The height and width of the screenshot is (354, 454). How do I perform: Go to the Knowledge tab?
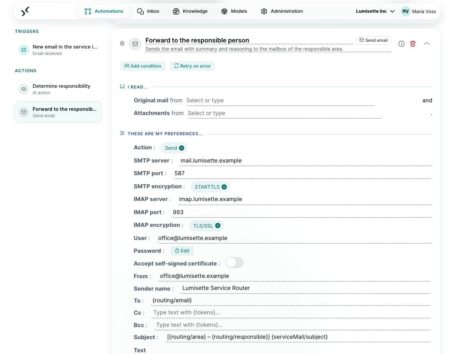click(190, 11)
